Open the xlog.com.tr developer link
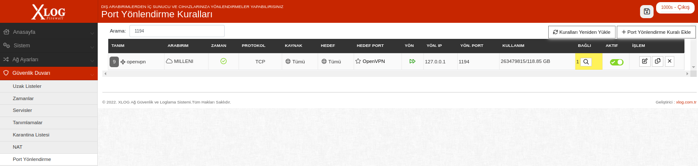698x166 pixels. [x=686, y=102]
